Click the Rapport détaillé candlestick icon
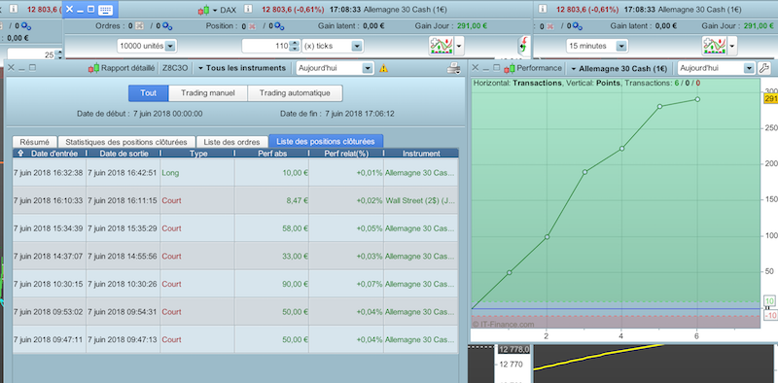Image resolution: width=778 pixels, height=383 pixels. pyautogui.click(x=93, y=68)
